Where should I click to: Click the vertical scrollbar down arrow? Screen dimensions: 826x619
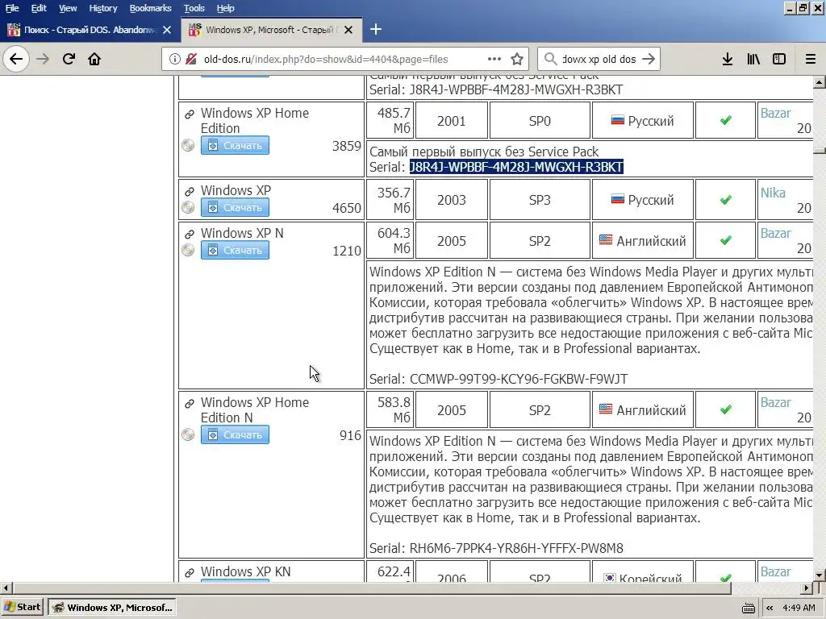tap(820, 575)
